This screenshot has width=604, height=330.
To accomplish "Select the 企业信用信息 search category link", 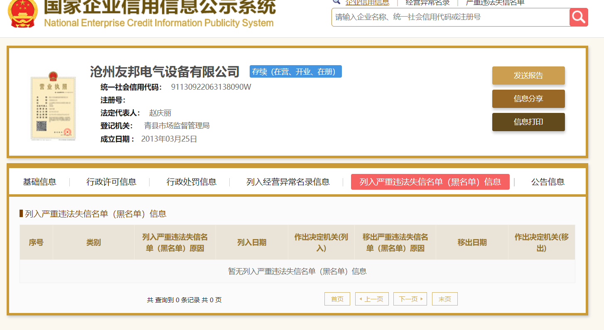I will 367,2.
